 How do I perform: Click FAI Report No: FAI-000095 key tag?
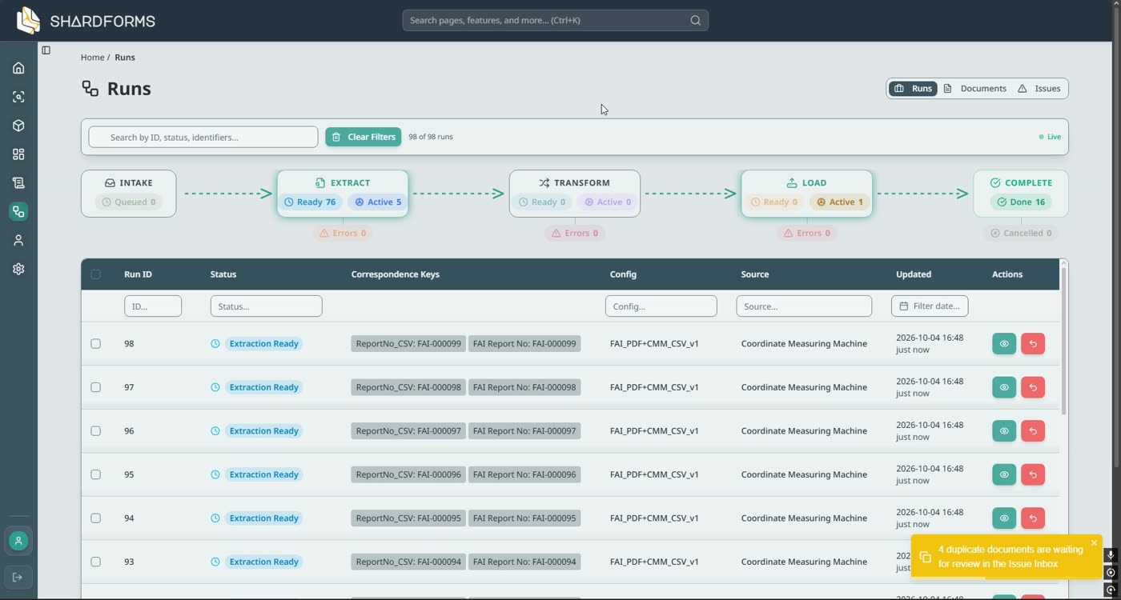524,518
